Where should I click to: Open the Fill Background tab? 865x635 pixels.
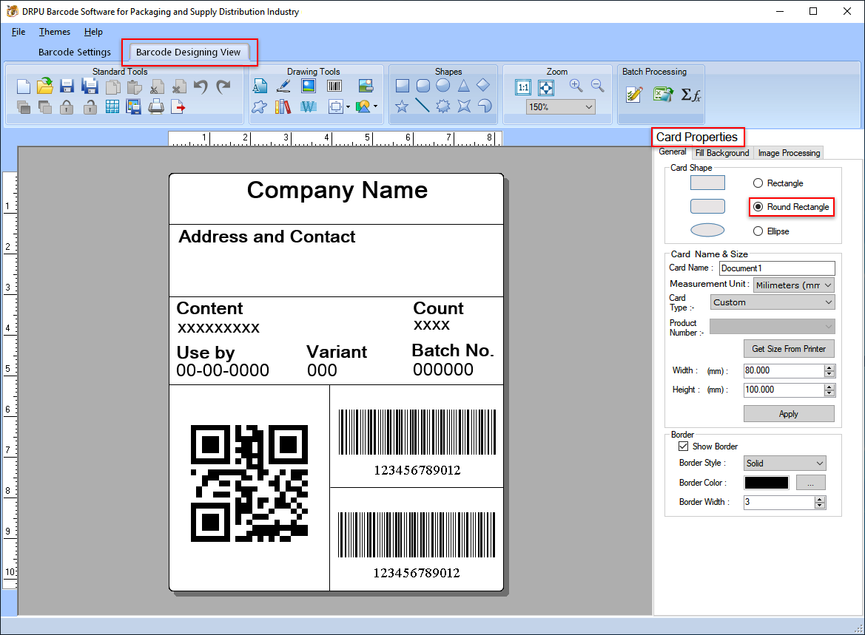722,153
